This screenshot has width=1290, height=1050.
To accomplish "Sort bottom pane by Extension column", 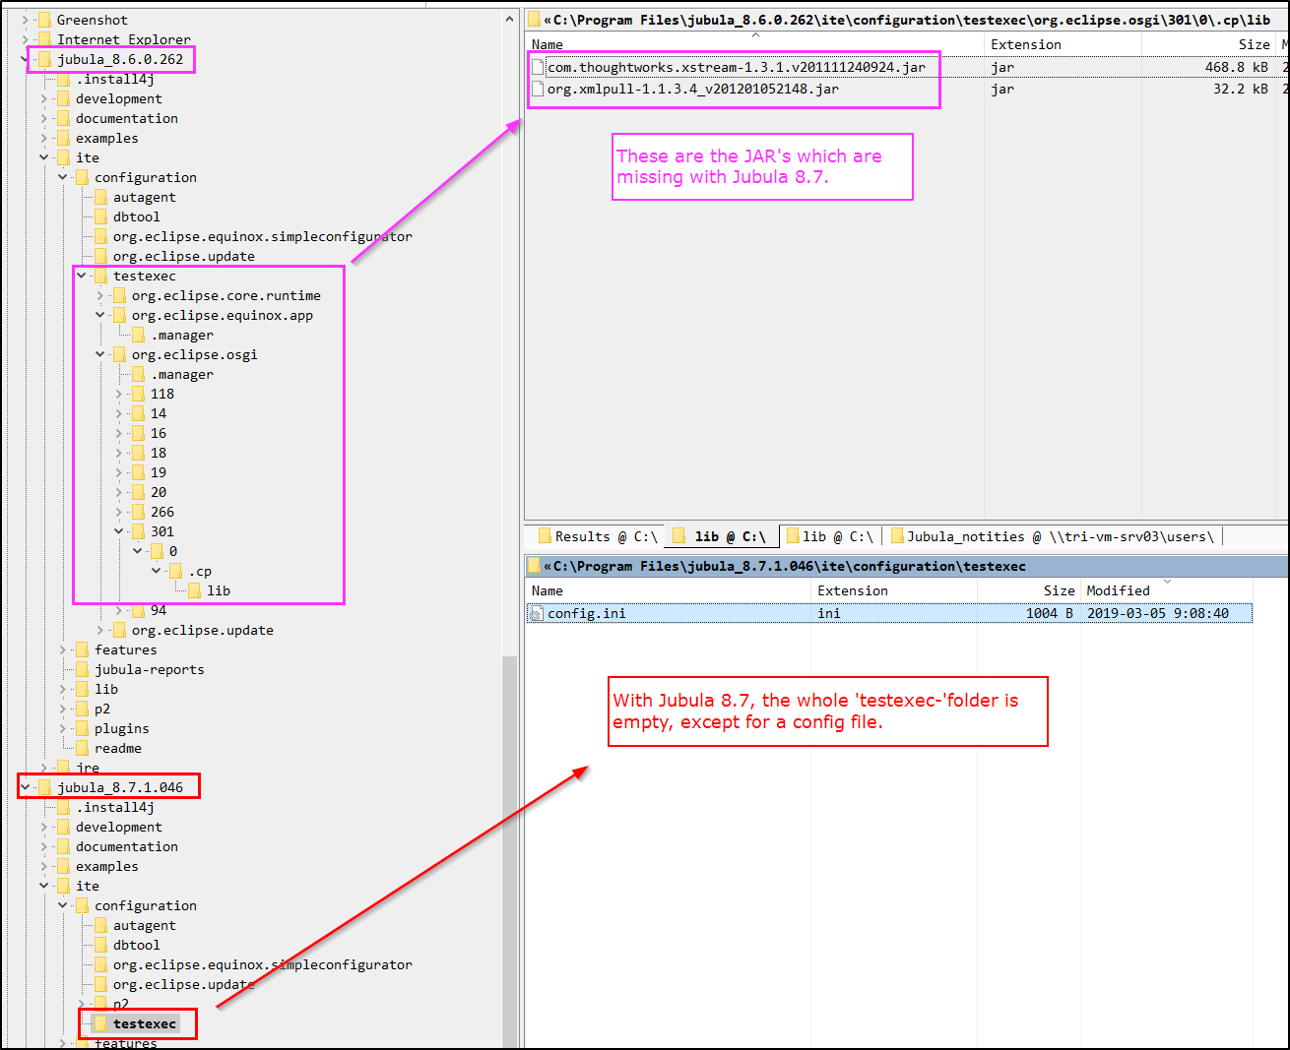I will 894,590.
